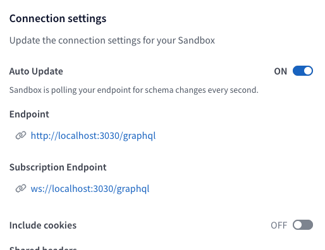Click the chain-link icon beside the ws endpoint

click(21, 188)
